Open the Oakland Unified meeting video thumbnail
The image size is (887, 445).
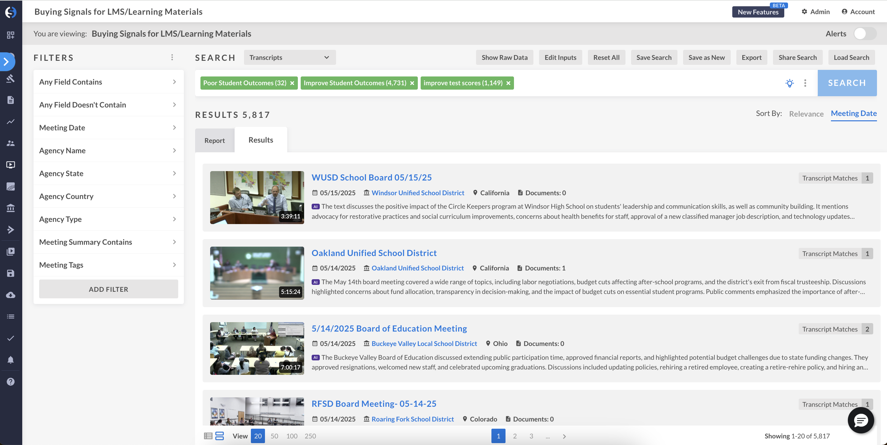point(257,273)
